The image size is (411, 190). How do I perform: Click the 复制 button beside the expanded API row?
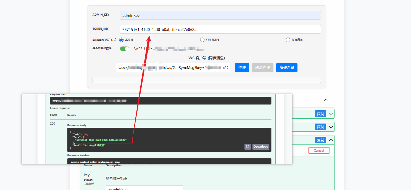[320, 140]
